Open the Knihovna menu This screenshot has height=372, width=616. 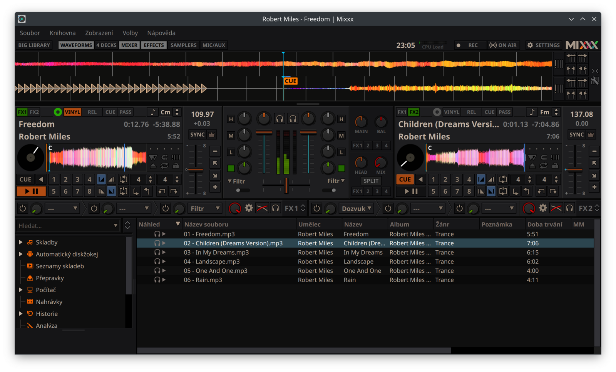coord(62,33)
